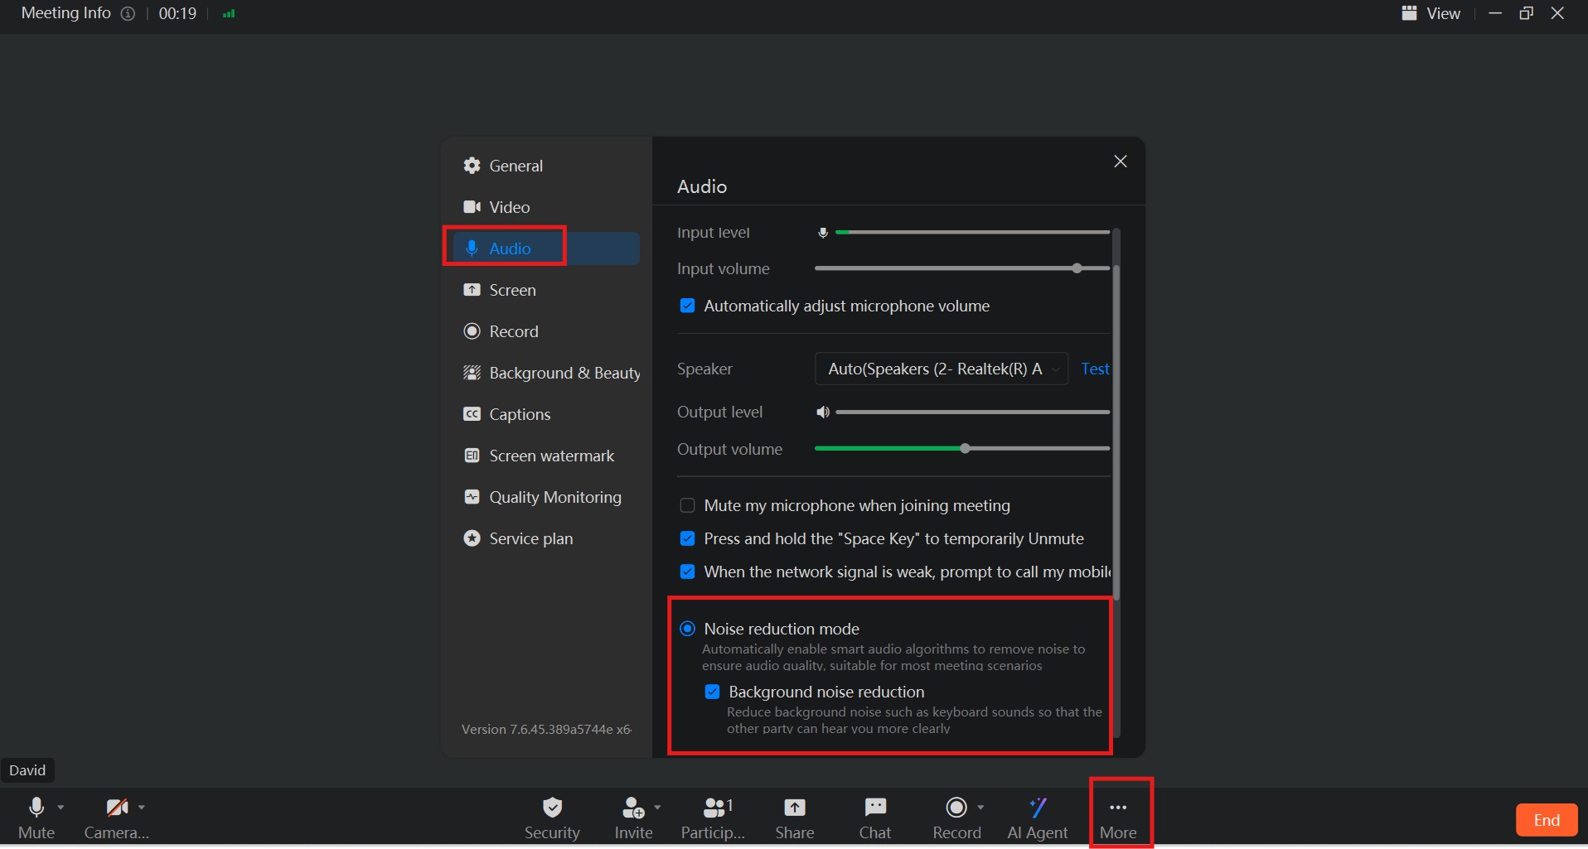End the meeting
The height and width of the screenshot is (849, 1588).
point(1547,820)
